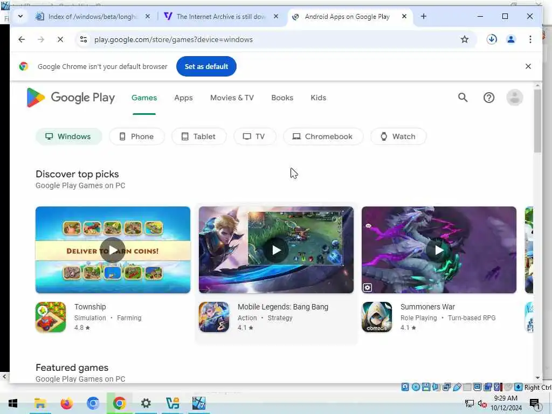Screen dimensions: 552x414
Task: Select the Phone device filter
Action: (136, 136)
